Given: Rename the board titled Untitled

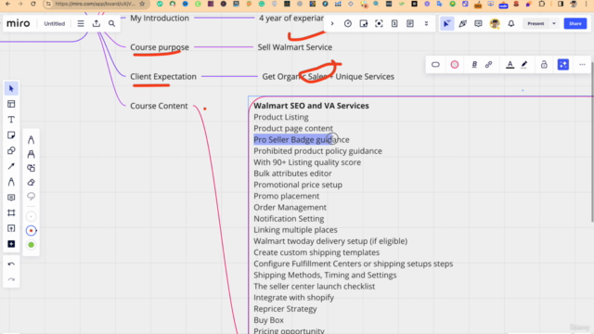Looking at the screenshot, I should click(x=54, y=23).
